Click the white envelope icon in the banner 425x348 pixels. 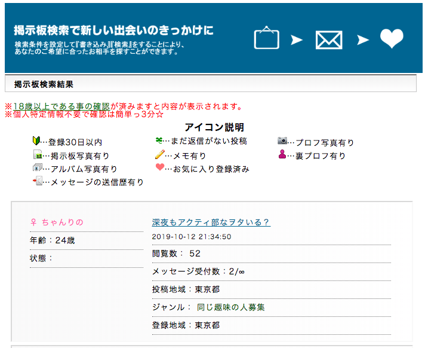328,40
